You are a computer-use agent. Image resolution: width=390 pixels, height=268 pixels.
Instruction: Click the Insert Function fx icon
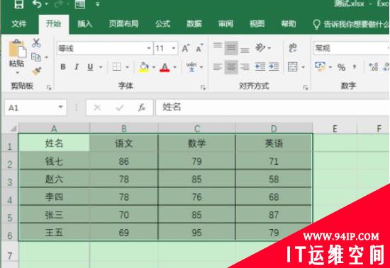tap(142, 107)
